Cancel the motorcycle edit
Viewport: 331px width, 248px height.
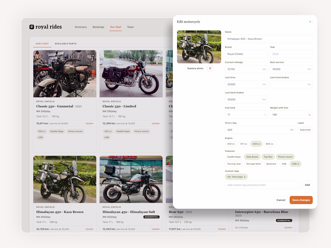tap(281, 200)
